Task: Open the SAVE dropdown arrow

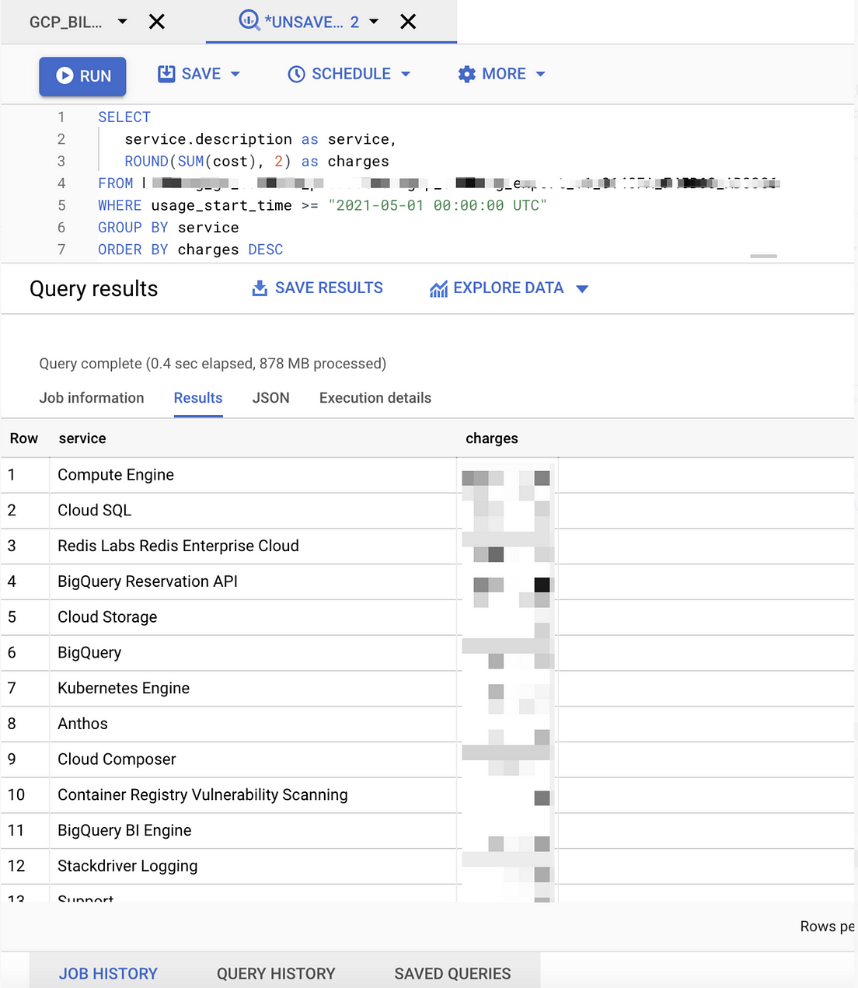Action: (235, 75)
